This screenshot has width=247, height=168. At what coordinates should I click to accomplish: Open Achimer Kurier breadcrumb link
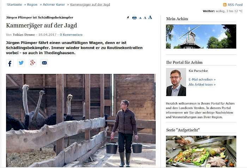(x=54, y=5)
